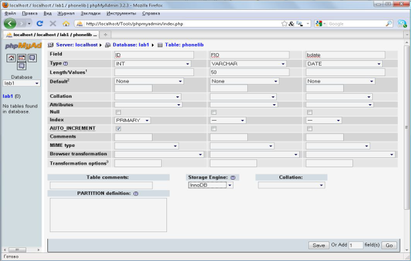Click the Google search box
This screenshot has width=411, height=261.
356,24
